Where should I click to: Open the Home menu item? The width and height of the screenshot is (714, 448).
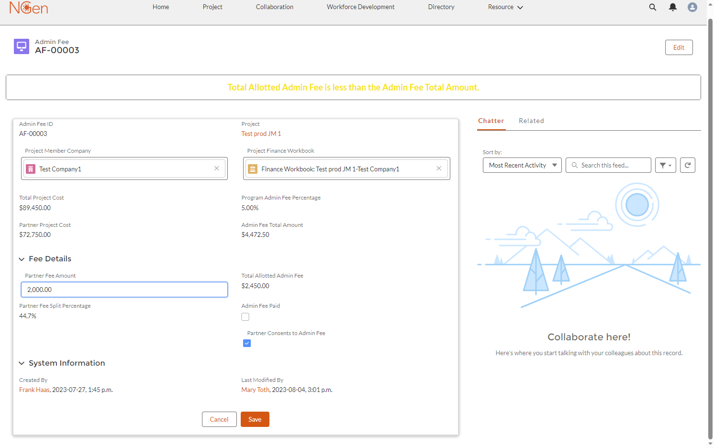161,7
